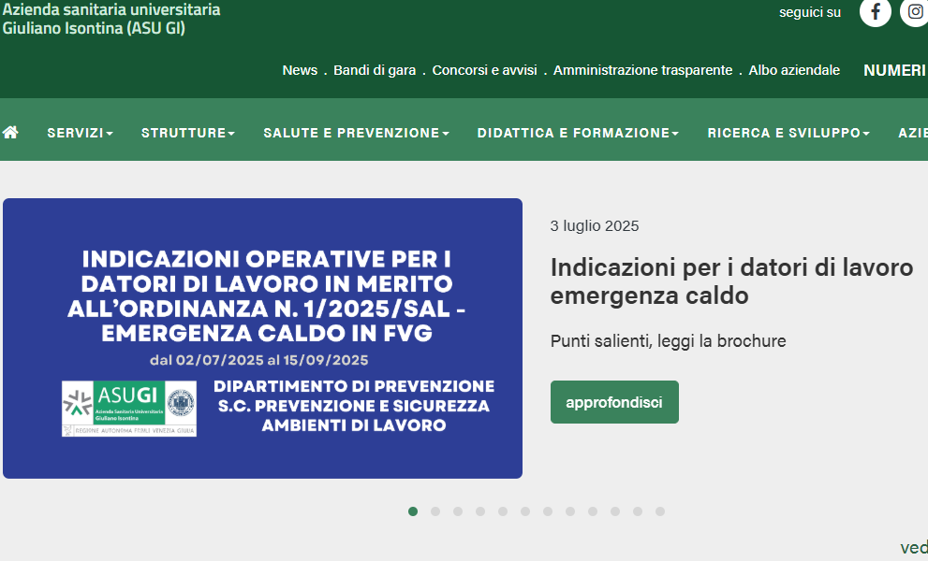Select the third carousel dot

click(458, 511)
